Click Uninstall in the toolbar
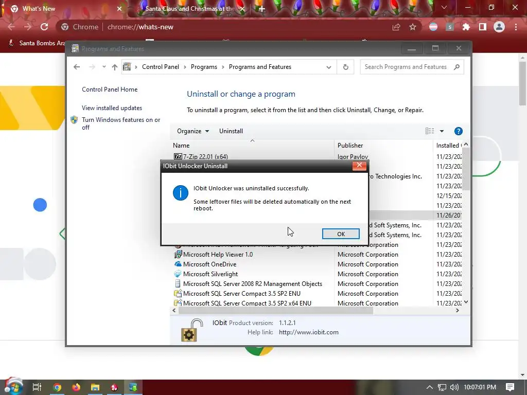This screenshot has width=527, height=395. pos(231,131)
